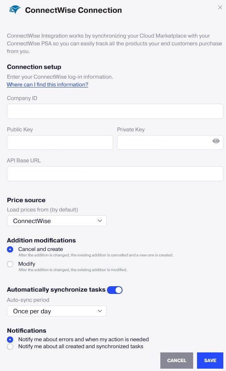
Task: Show the Private Key with eye icon
Action: click(x=216, y=141)
